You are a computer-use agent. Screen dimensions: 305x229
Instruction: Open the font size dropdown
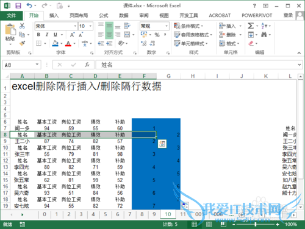(x=91, y=26)
